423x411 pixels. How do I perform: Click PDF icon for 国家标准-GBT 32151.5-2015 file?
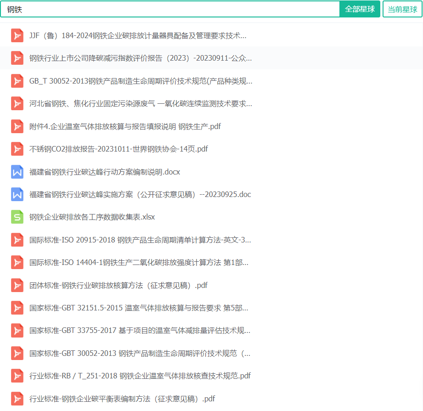17,308
